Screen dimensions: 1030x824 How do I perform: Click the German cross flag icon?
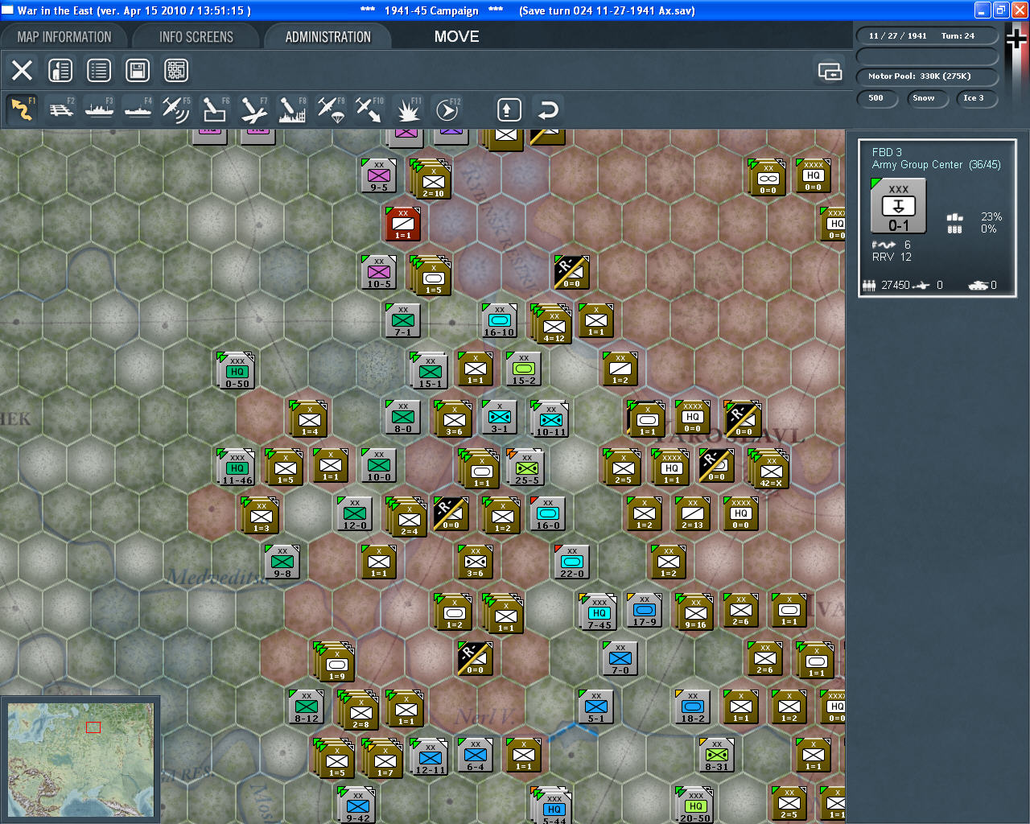point(1016,38)
